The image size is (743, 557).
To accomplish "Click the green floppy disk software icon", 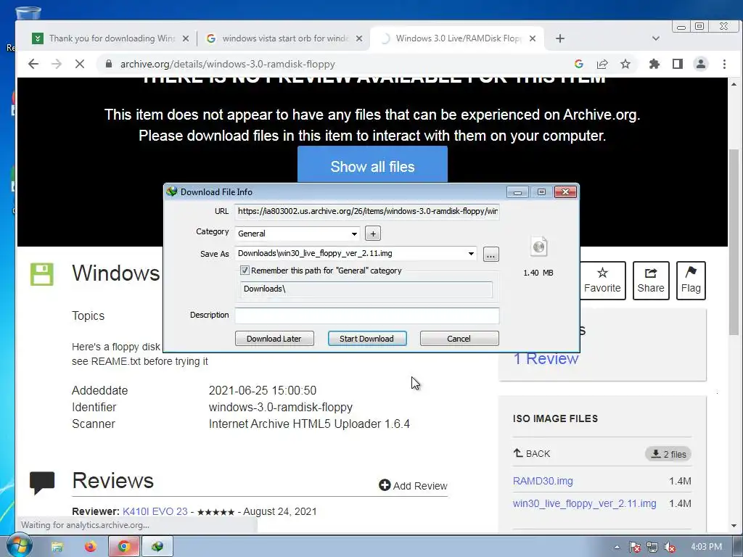I will click(41, 274).
